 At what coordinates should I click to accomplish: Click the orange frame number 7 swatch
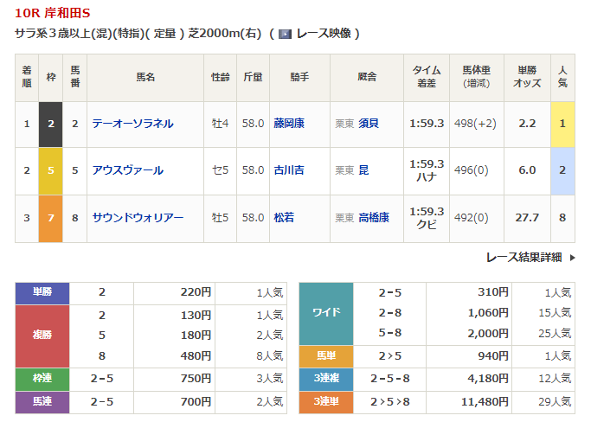point(51,218)
